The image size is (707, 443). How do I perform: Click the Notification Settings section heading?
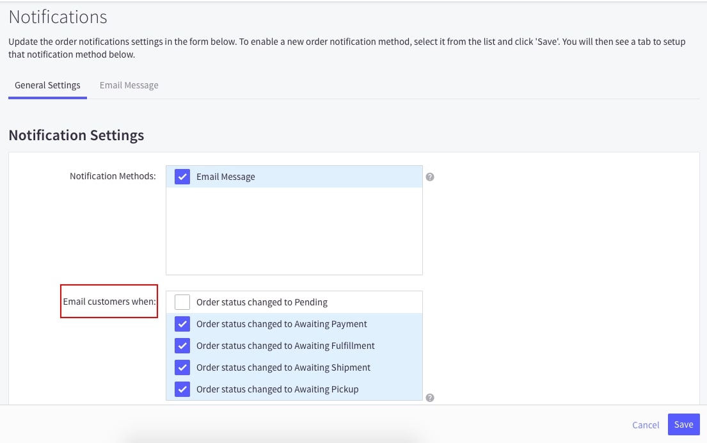(76, 135)
